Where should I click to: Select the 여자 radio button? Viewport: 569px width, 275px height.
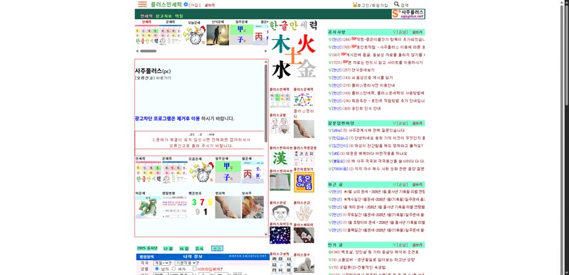pyautogui.click(x=174, y=269)
